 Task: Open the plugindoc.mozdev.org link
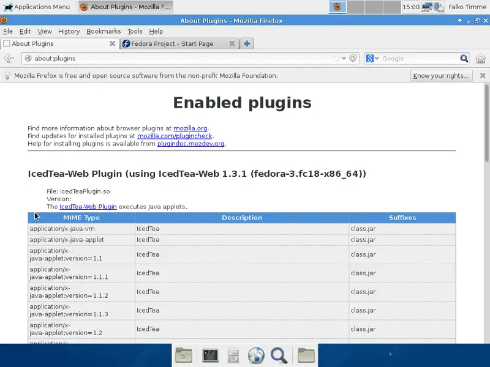[191, 144]
